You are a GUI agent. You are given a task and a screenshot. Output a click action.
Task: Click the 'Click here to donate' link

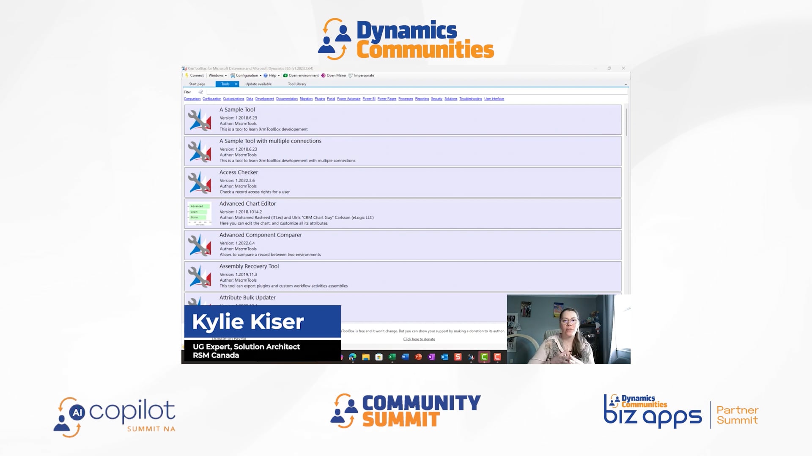(x=419, y=339)
